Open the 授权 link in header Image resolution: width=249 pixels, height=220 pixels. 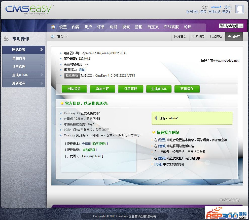[x=203, y=12]
